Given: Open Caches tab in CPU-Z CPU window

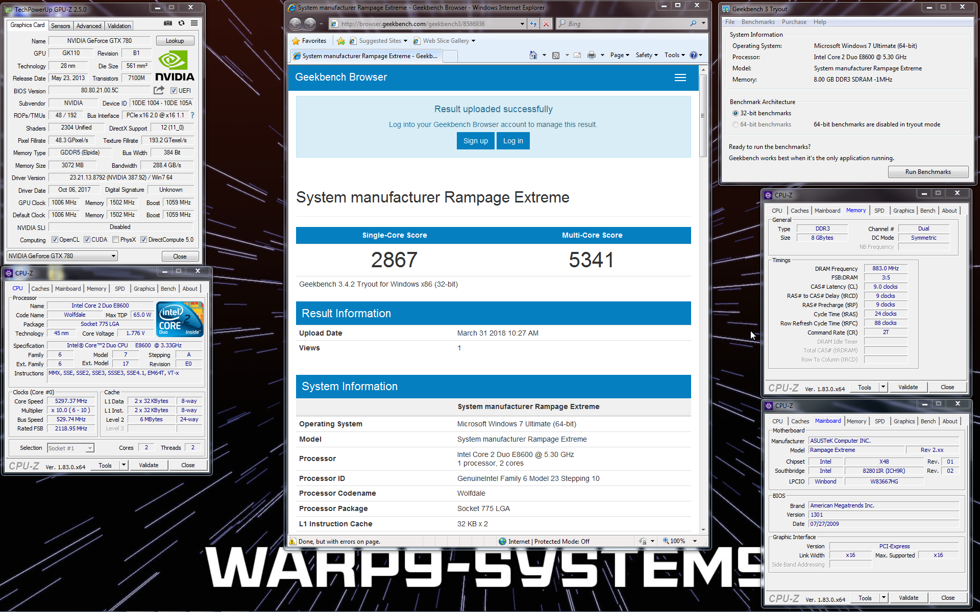Looking at the screenshot, I should pyautogui.click(x=40, y=289).
